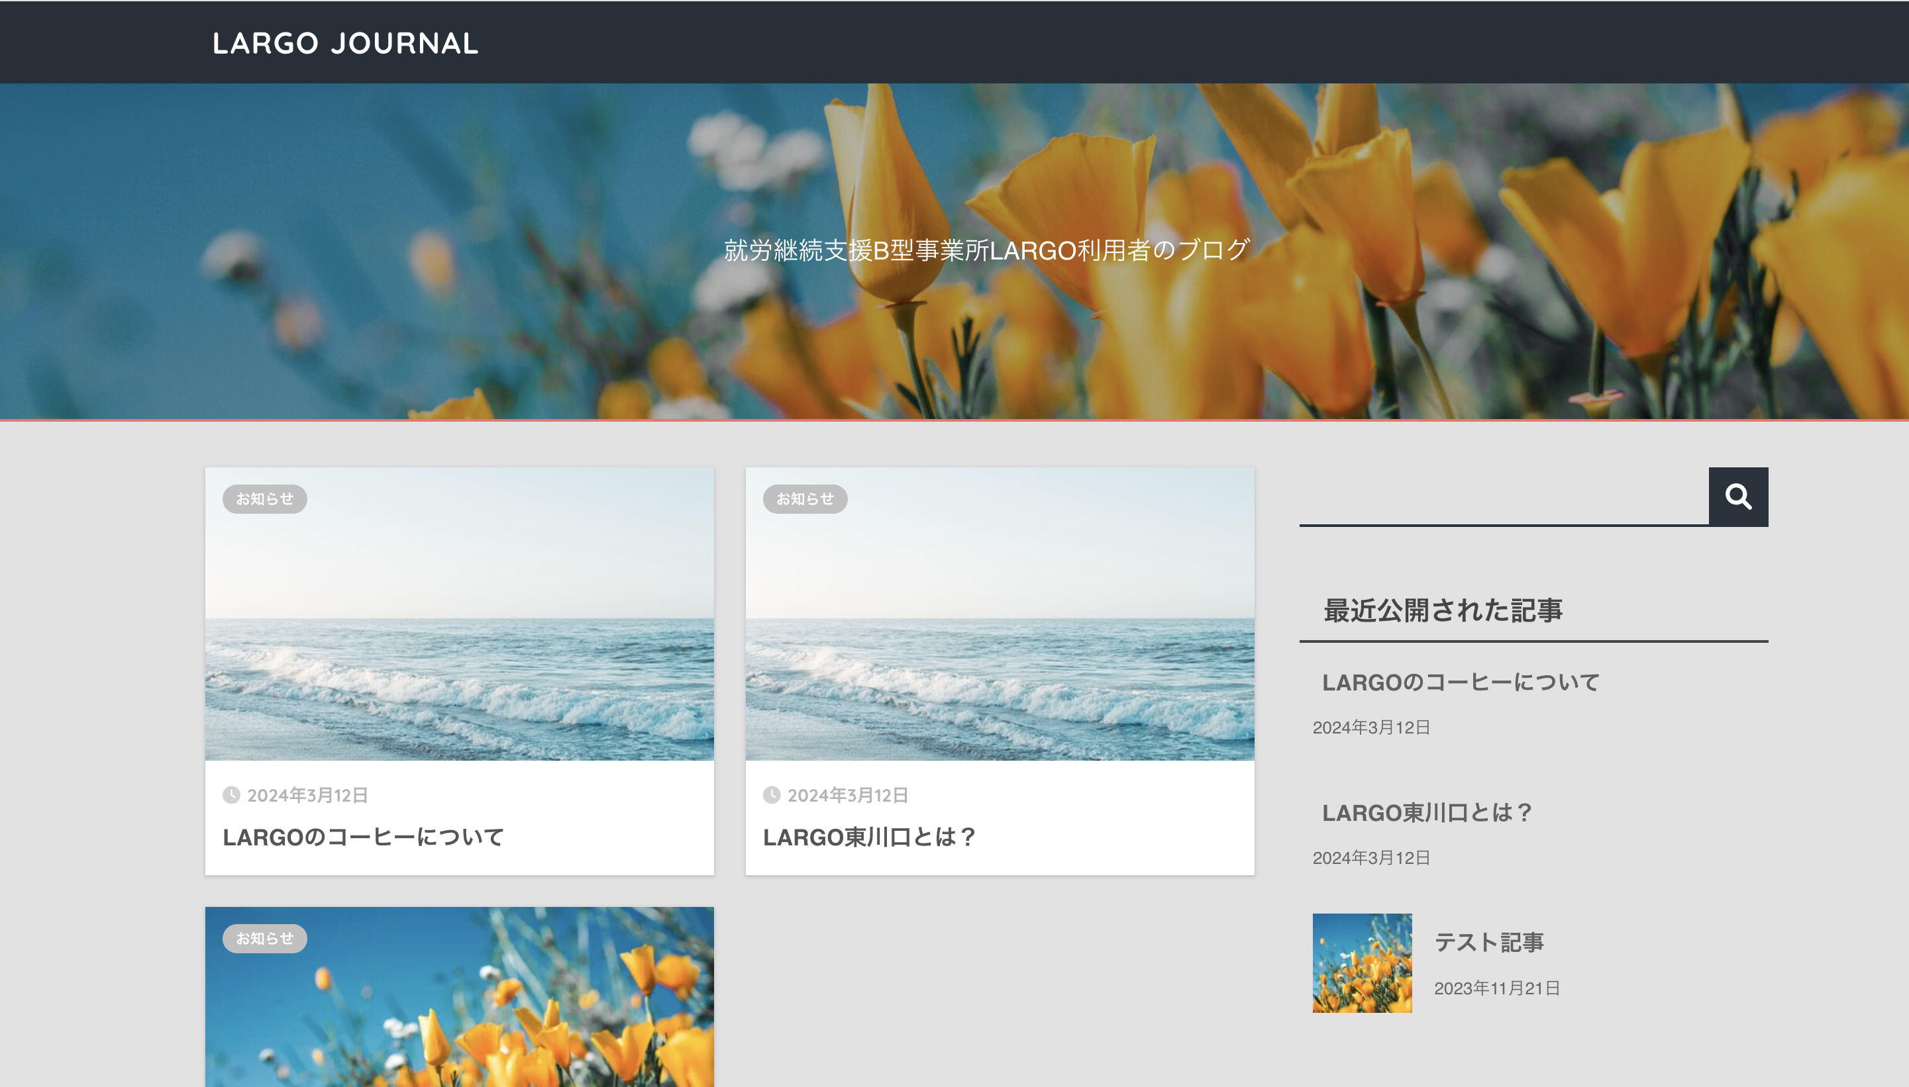The image size is (1909, 1087).
Task: Open お知らせ tag on LARGOのコーヒーについて card
Action: [264, 498]
